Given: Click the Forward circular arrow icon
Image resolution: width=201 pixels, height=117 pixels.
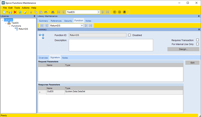Looking at the screenshot, I should [119, 12].
